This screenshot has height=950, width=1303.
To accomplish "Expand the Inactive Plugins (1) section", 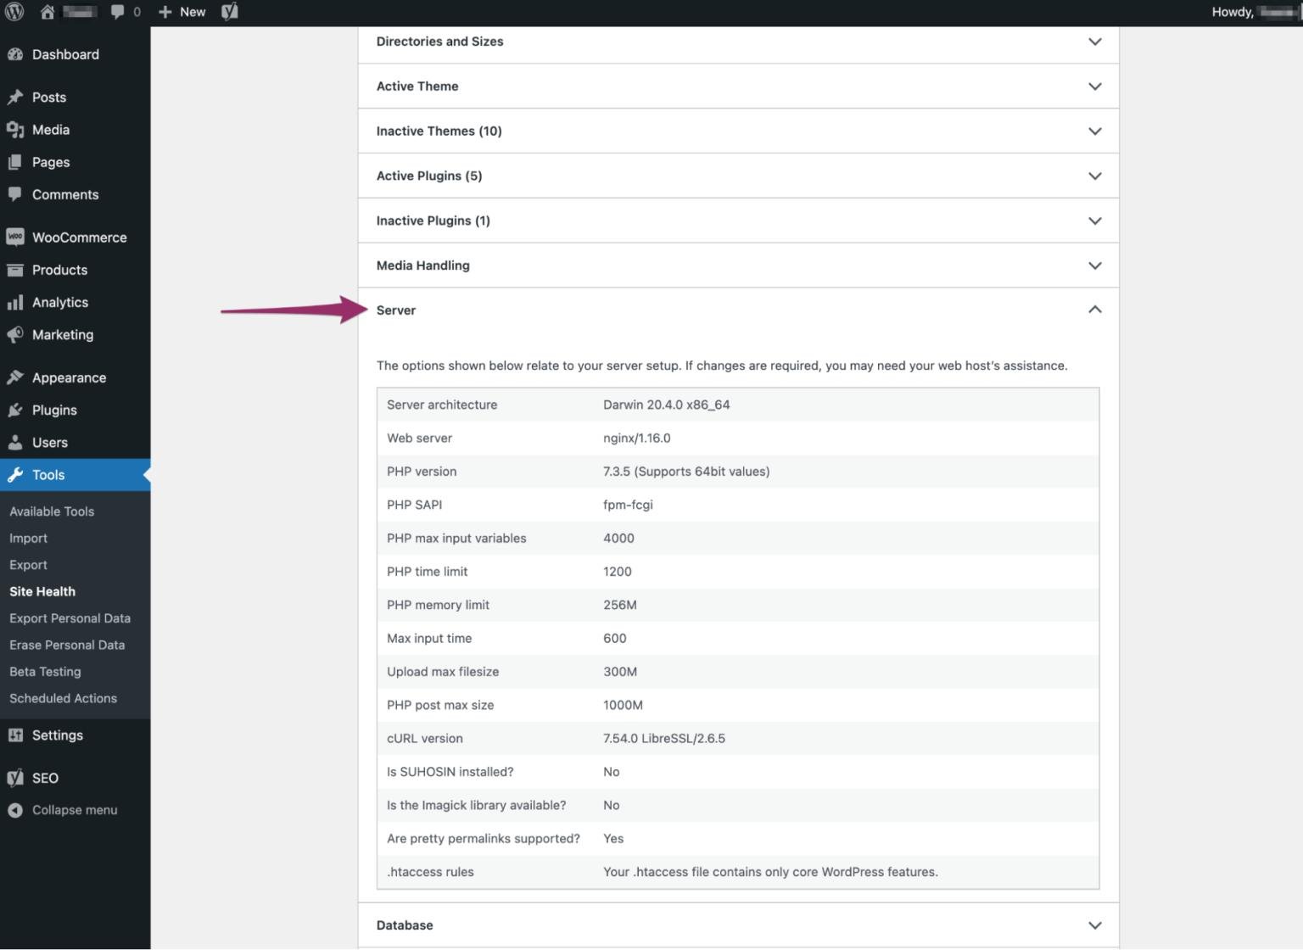I will [738, 221].
